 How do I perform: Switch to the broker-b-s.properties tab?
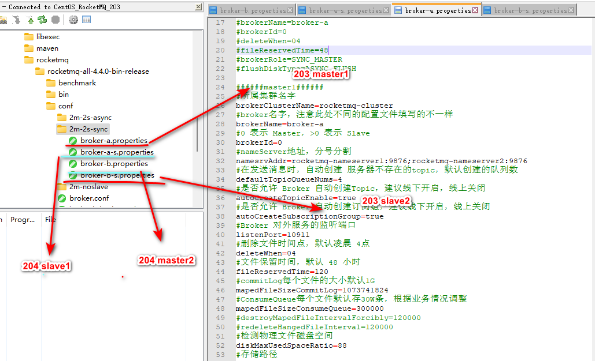(530, 10)
